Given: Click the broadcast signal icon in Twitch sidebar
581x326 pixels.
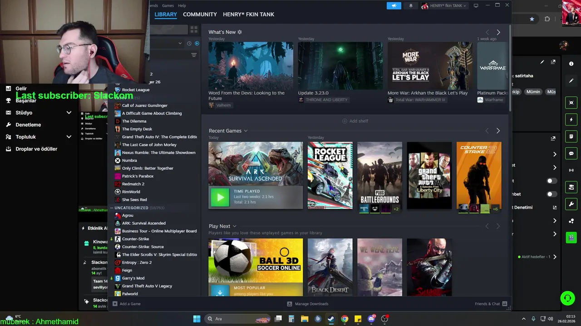Looking at the screenshot, I should (x=571, y=170).
